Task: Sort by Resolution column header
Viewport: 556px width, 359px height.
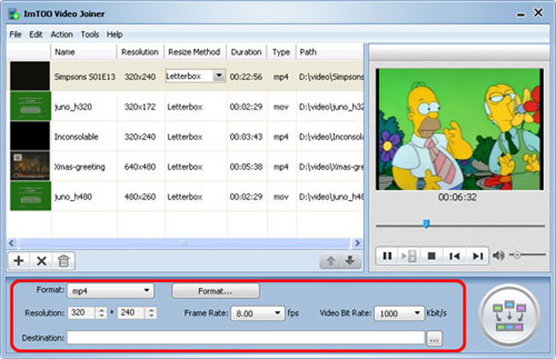Action: pyautogui.click(x=140, y=52)
